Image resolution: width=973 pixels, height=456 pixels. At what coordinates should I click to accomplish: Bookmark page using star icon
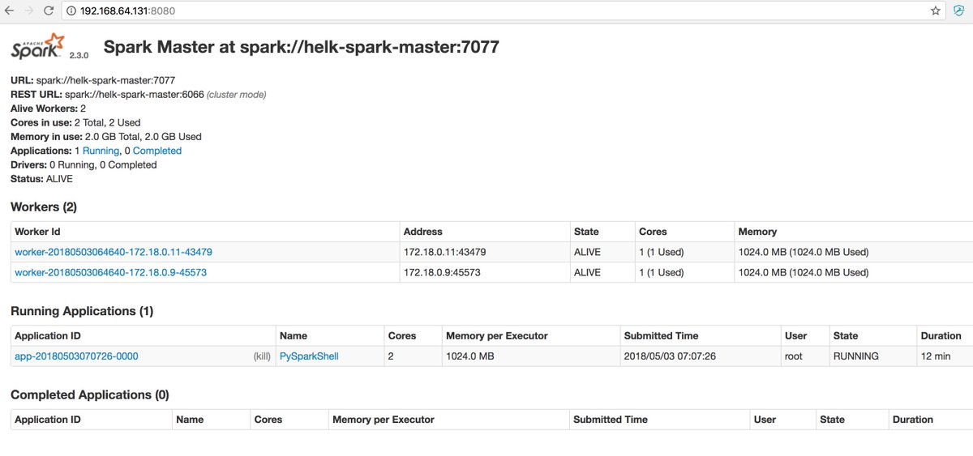936,11
